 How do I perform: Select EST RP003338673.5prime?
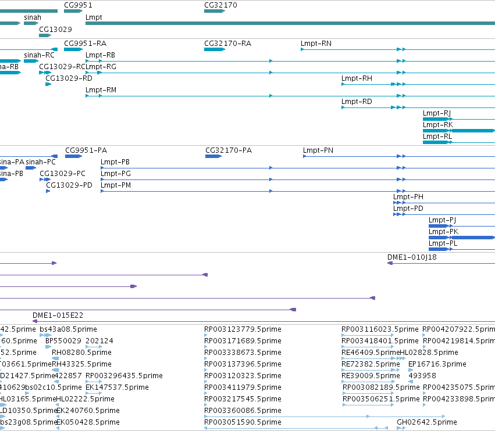pos(206,358)
